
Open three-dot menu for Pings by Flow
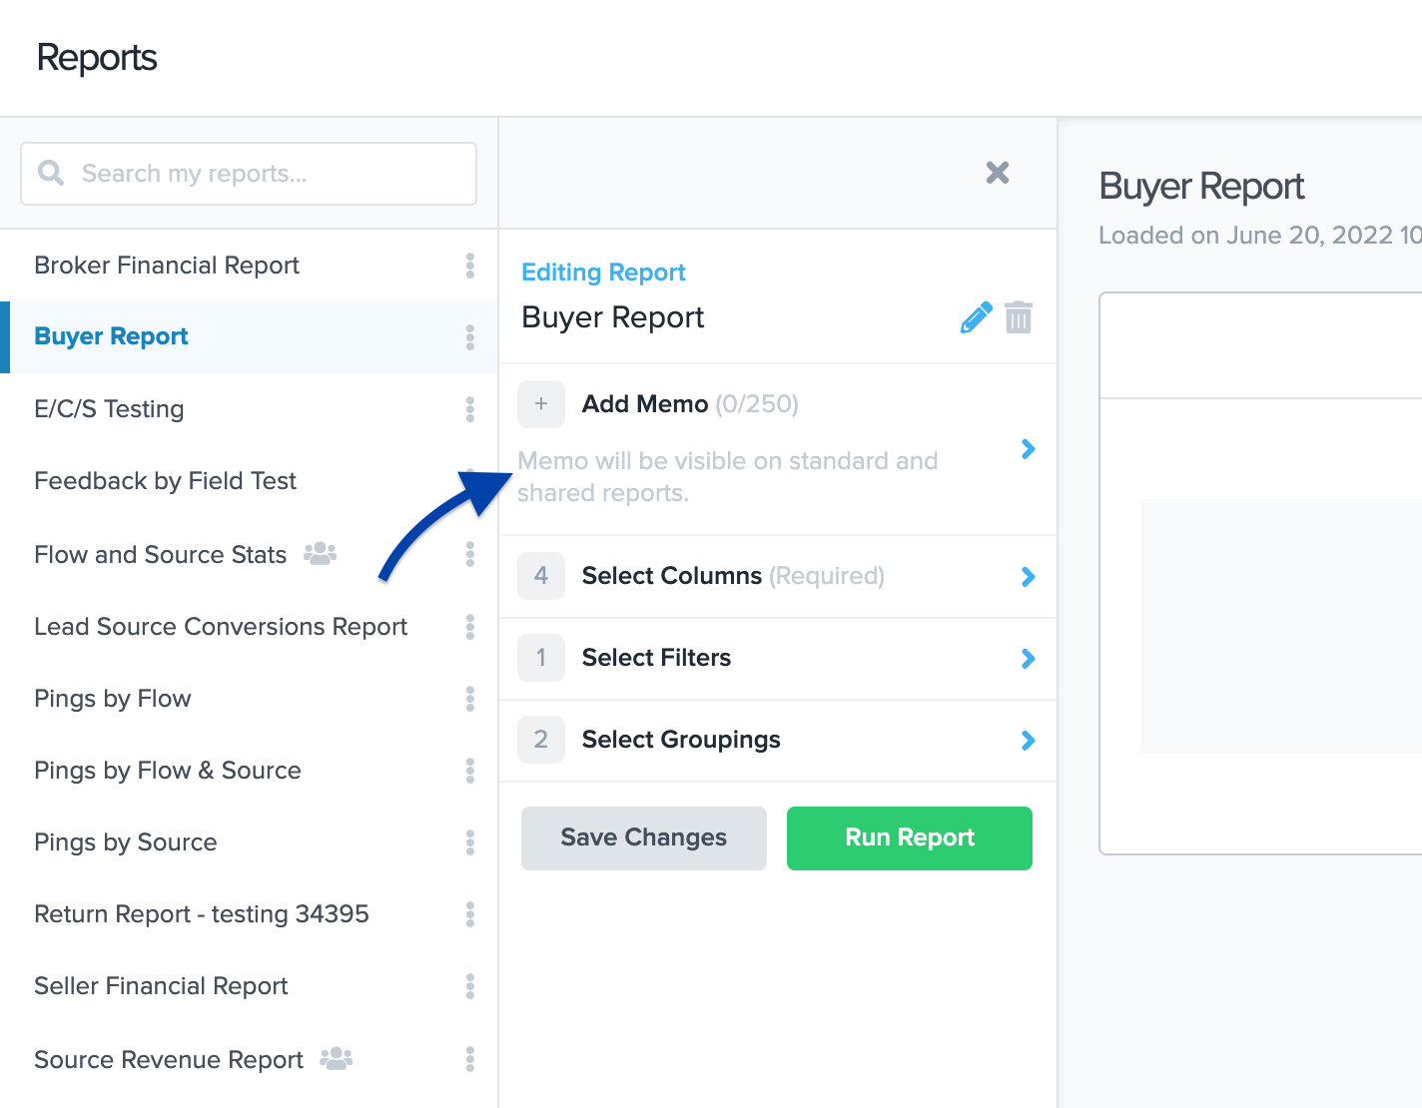click(469, 699)
